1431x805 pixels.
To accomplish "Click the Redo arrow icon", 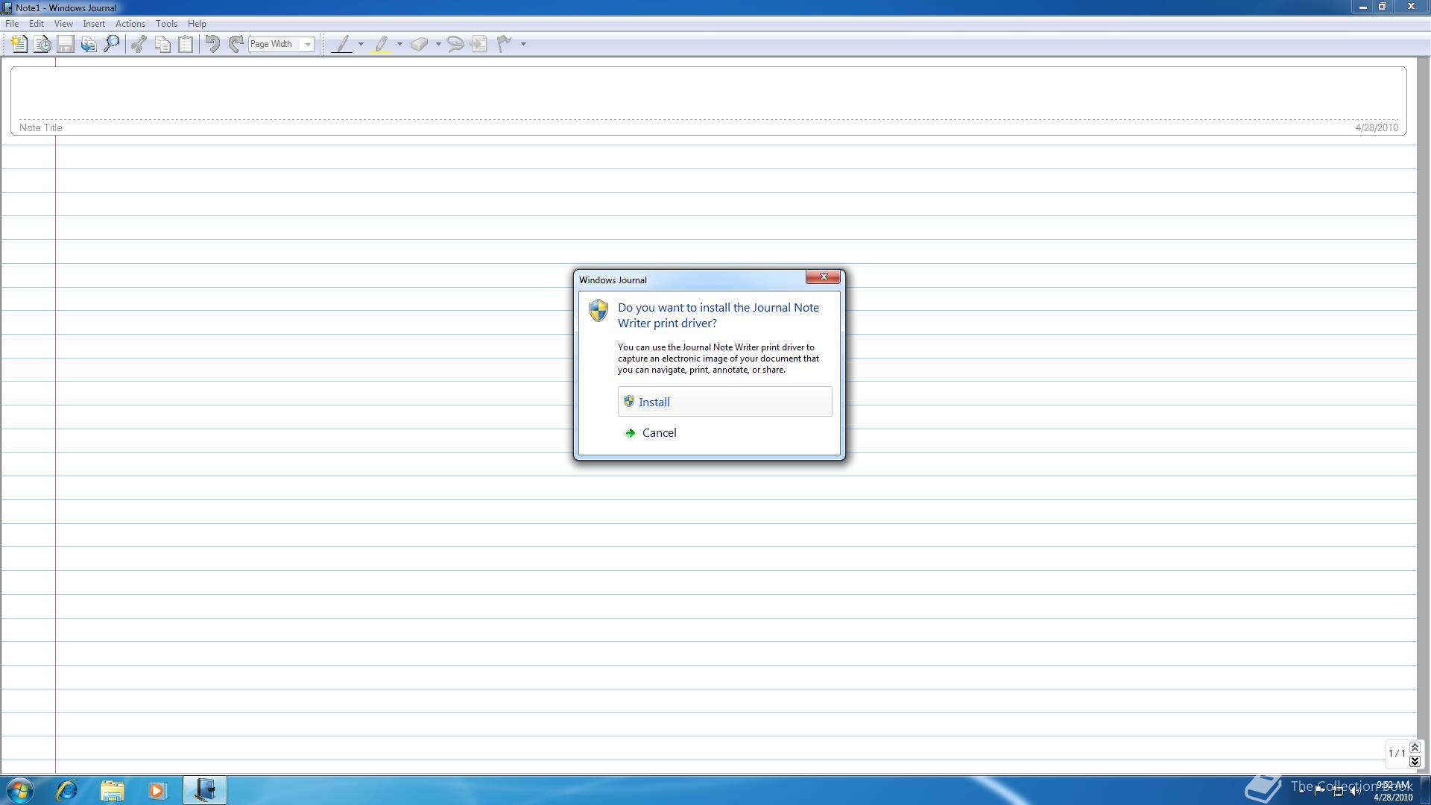I will (236, 44).
